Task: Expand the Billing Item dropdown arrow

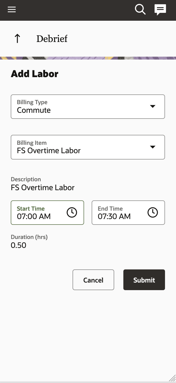Action: point(153,147)
